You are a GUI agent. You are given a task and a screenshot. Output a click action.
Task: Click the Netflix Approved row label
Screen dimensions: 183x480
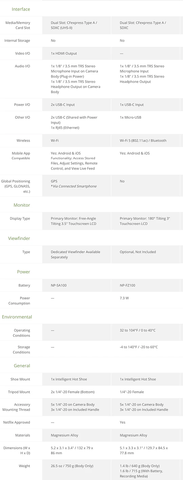17,423
